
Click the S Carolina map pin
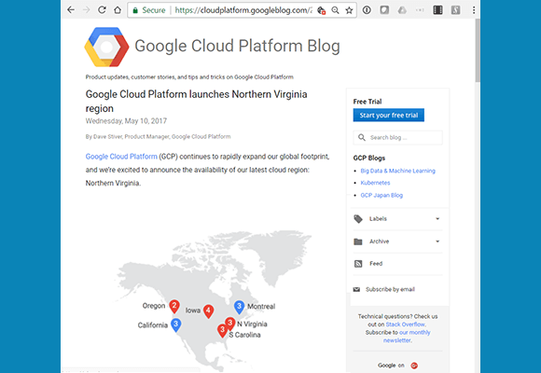click(223, 330)
